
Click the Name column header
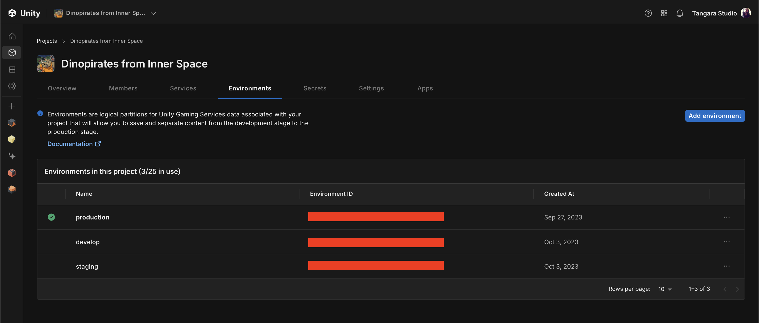84,194
